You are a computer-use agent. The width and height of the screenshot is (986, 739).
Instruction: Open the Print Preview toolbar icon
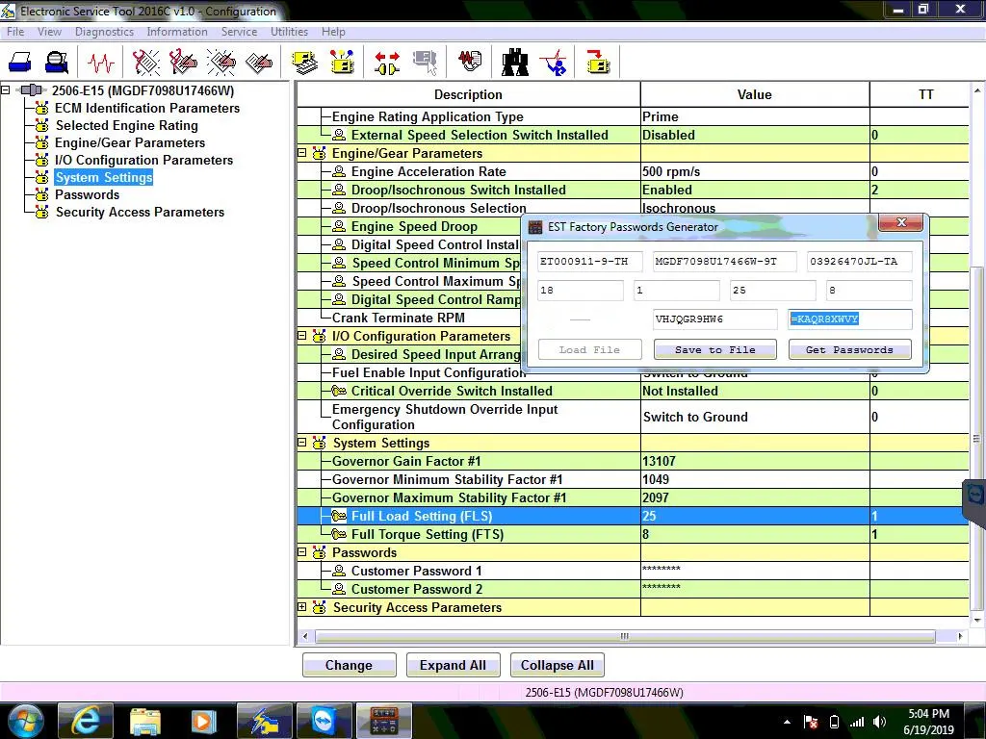tap(57, 63)
